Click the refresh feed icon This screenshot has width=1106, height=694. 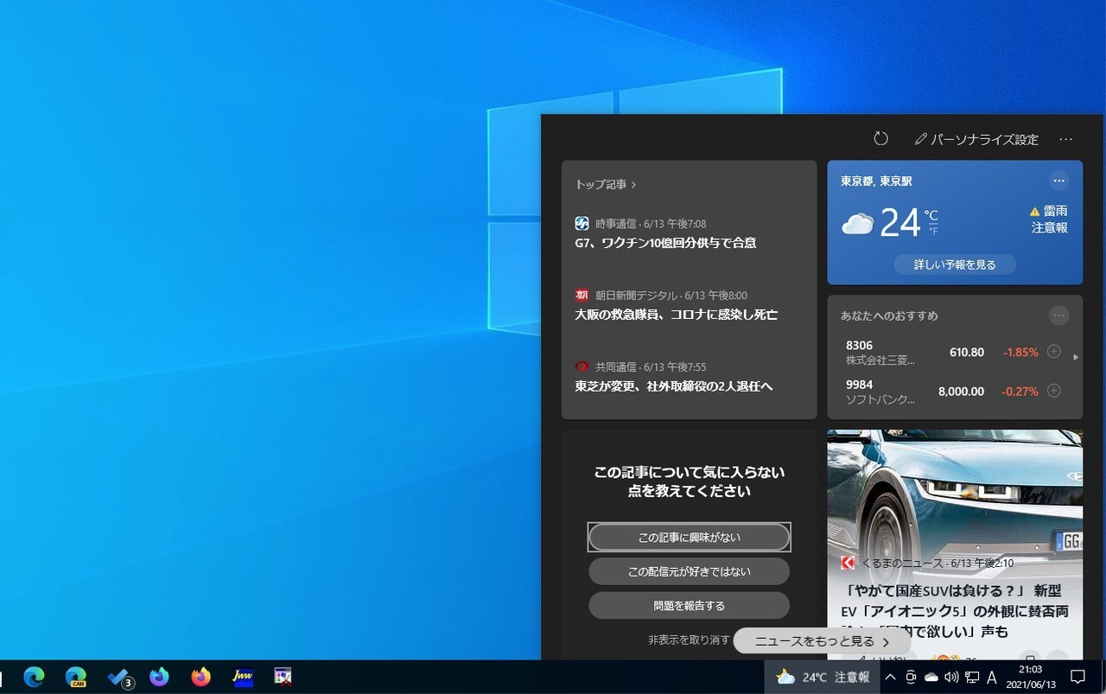point(880,139)
